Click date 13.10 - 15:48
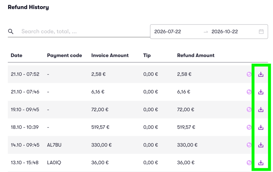This screenshot has width=273, height=172. tap(24, 163)
